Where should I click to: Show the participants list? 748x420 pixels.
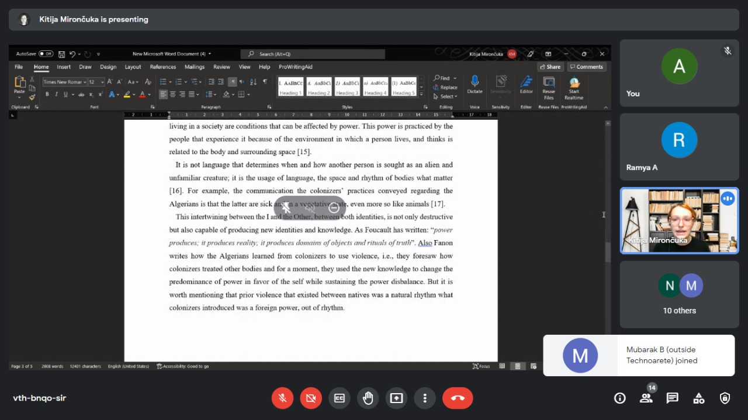[x=646, y=398]
